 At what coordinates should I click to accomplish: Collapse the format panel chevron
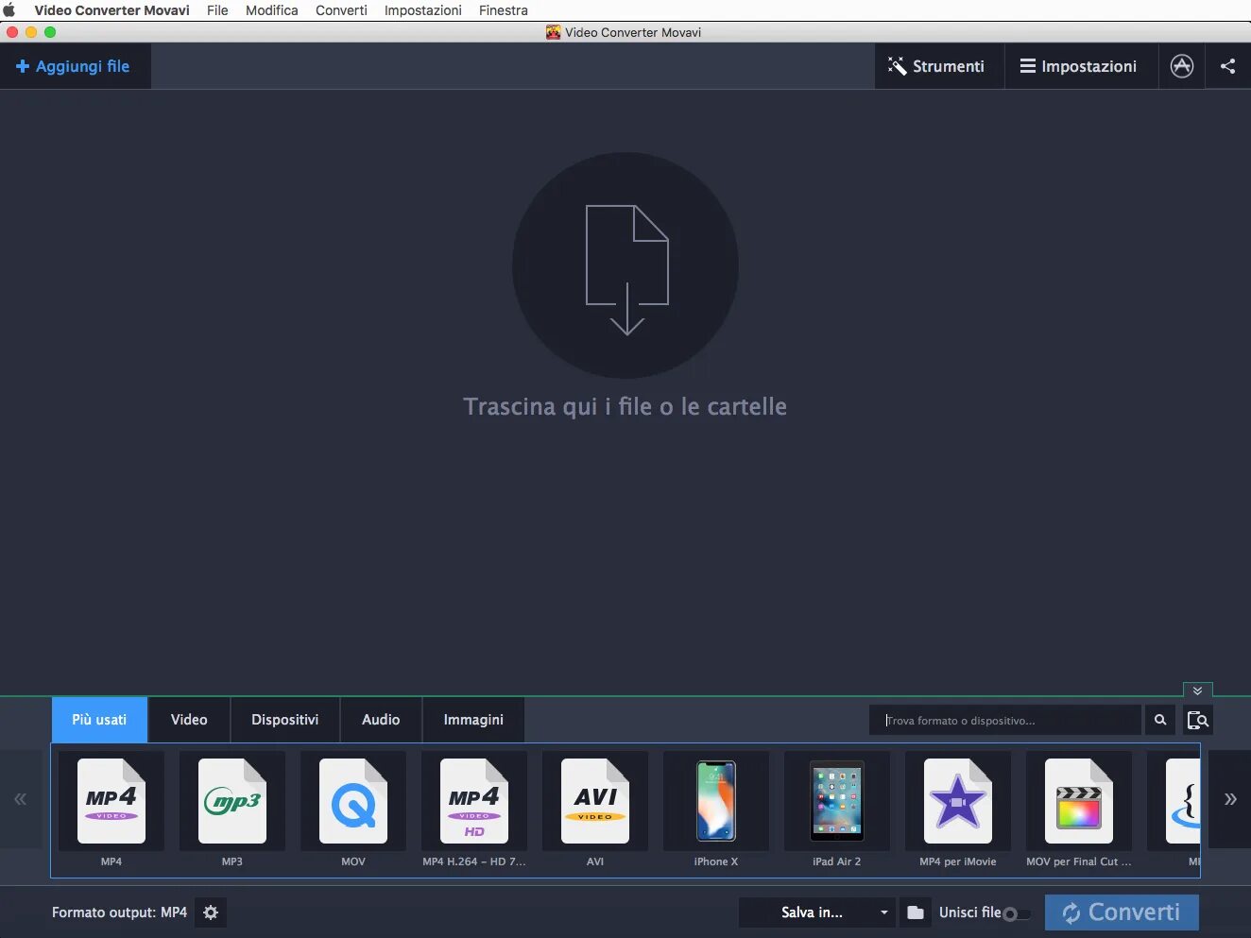1197,691
